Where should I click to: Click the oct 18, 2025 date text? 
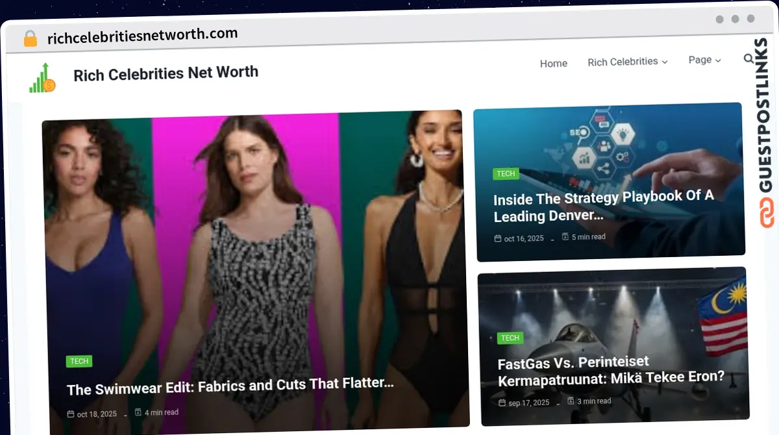click(x=97, y=414)
